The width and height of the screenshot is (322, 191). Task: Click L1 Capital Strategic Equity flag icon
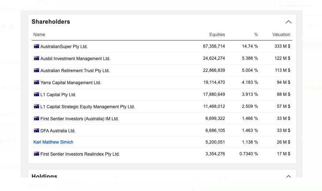[x=37, y=106]
